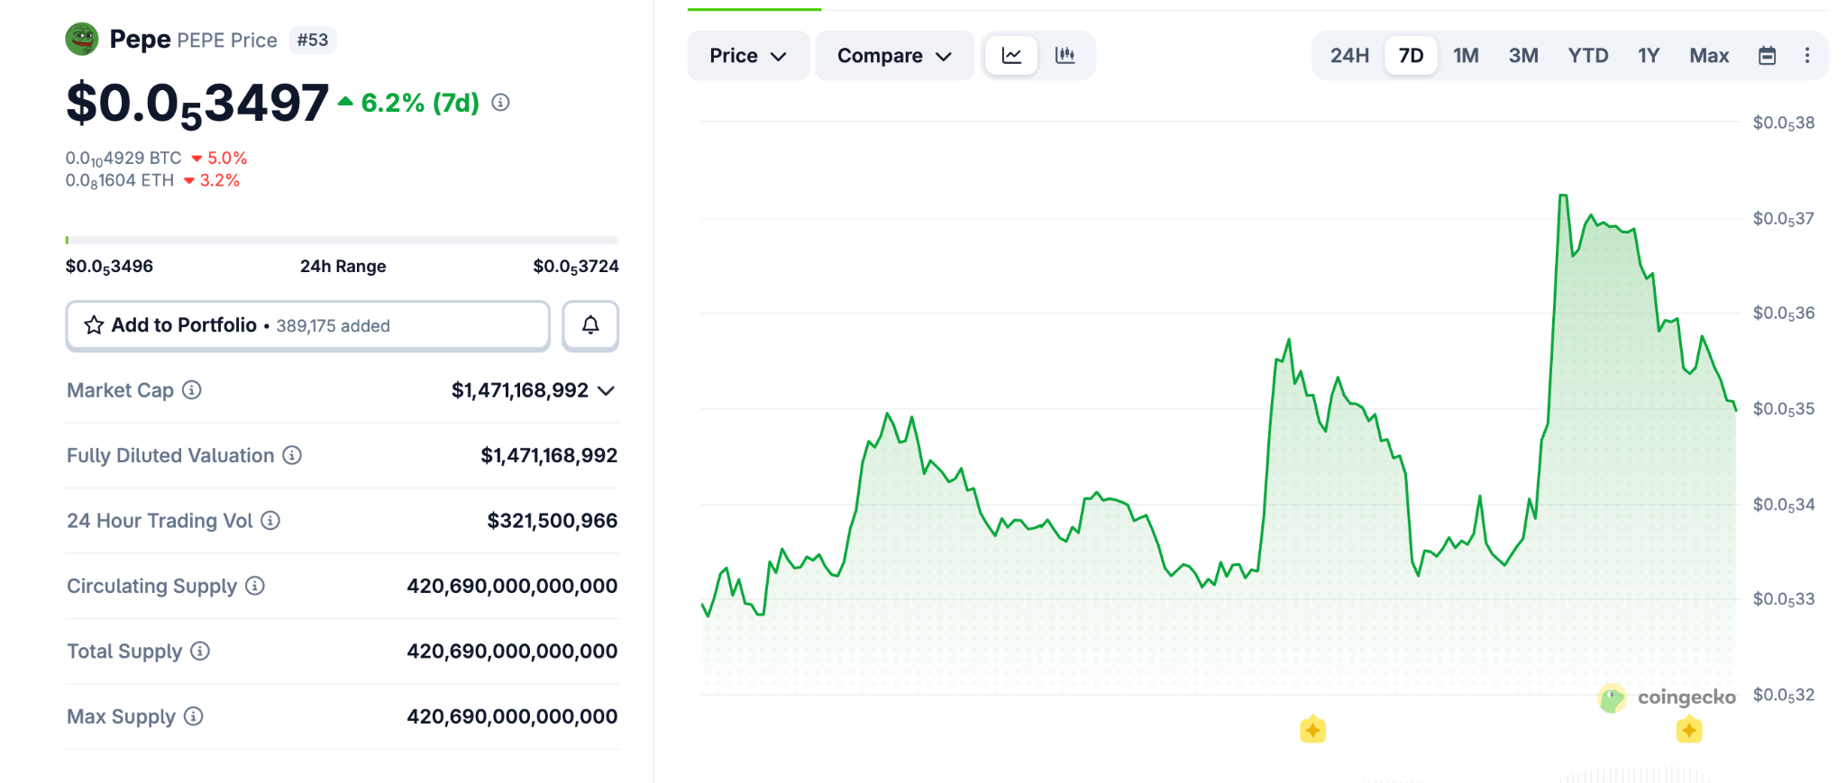Expand the Market Cap value chevron
The height and width of the screenshot is (783, 1846).
click(607, 390)
